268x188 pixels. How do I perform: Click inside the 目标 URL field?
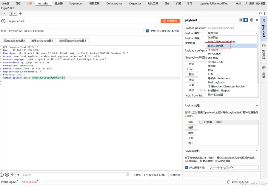click(75, 31)
